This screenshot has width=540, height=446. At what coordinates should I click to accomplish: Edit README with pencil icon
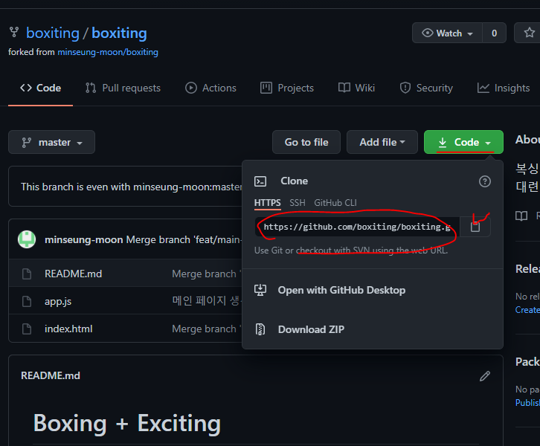coord(485,376)
